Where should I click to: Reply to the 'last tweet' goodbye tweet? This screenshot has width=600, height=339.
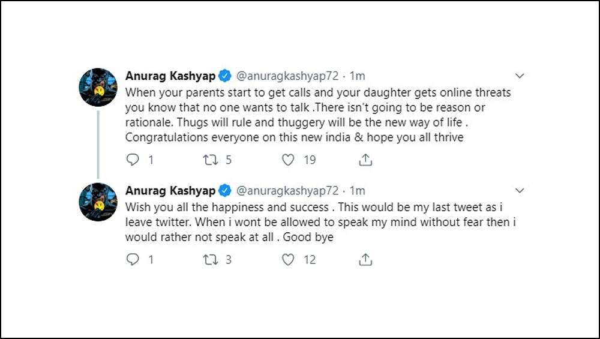133,259
